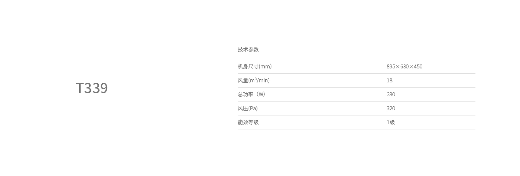Click the 机身 characters in the dimensions row

[x=243, y=66]
